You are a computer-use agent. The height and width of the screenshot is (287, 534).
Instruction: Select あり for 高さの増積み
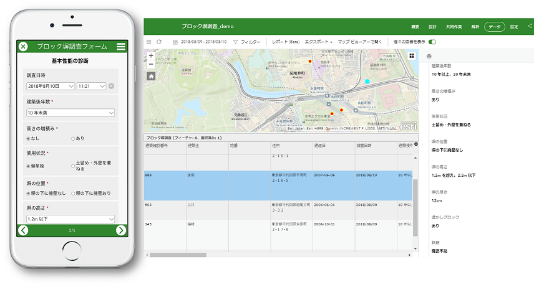click(x=73, y=138)
